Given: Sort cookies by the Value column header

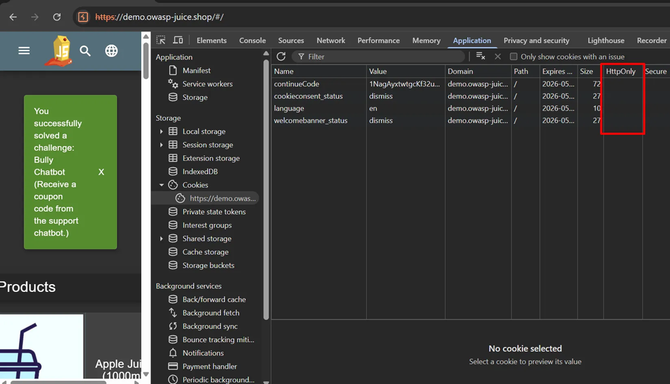Looking at the screenshot, I should [x=406, y=71].
